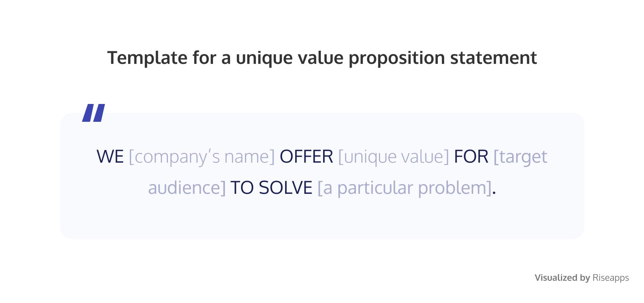Click the blue quotation mark icon
This screenshot has width=644, height=303.
(93, 113)
